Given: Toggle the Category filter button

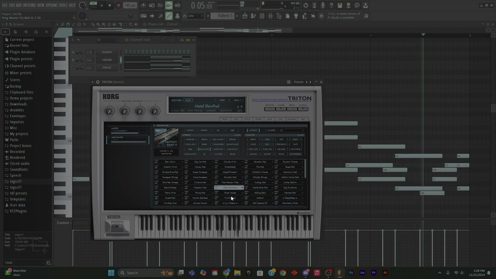Looking at the screenshot, I should [x=253, y=131].
